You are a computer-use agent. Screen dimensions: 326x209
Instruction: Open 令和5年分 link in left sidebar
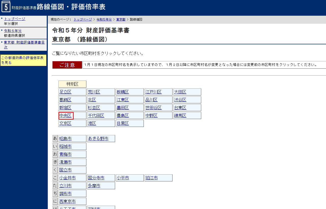(13, 31)
